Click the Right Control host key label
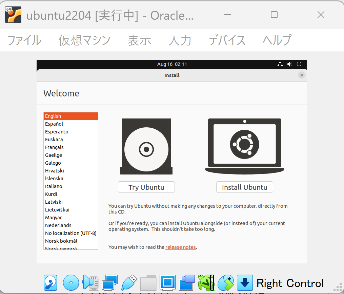This screenshot has height=294, width=344. tap(290, 283)
